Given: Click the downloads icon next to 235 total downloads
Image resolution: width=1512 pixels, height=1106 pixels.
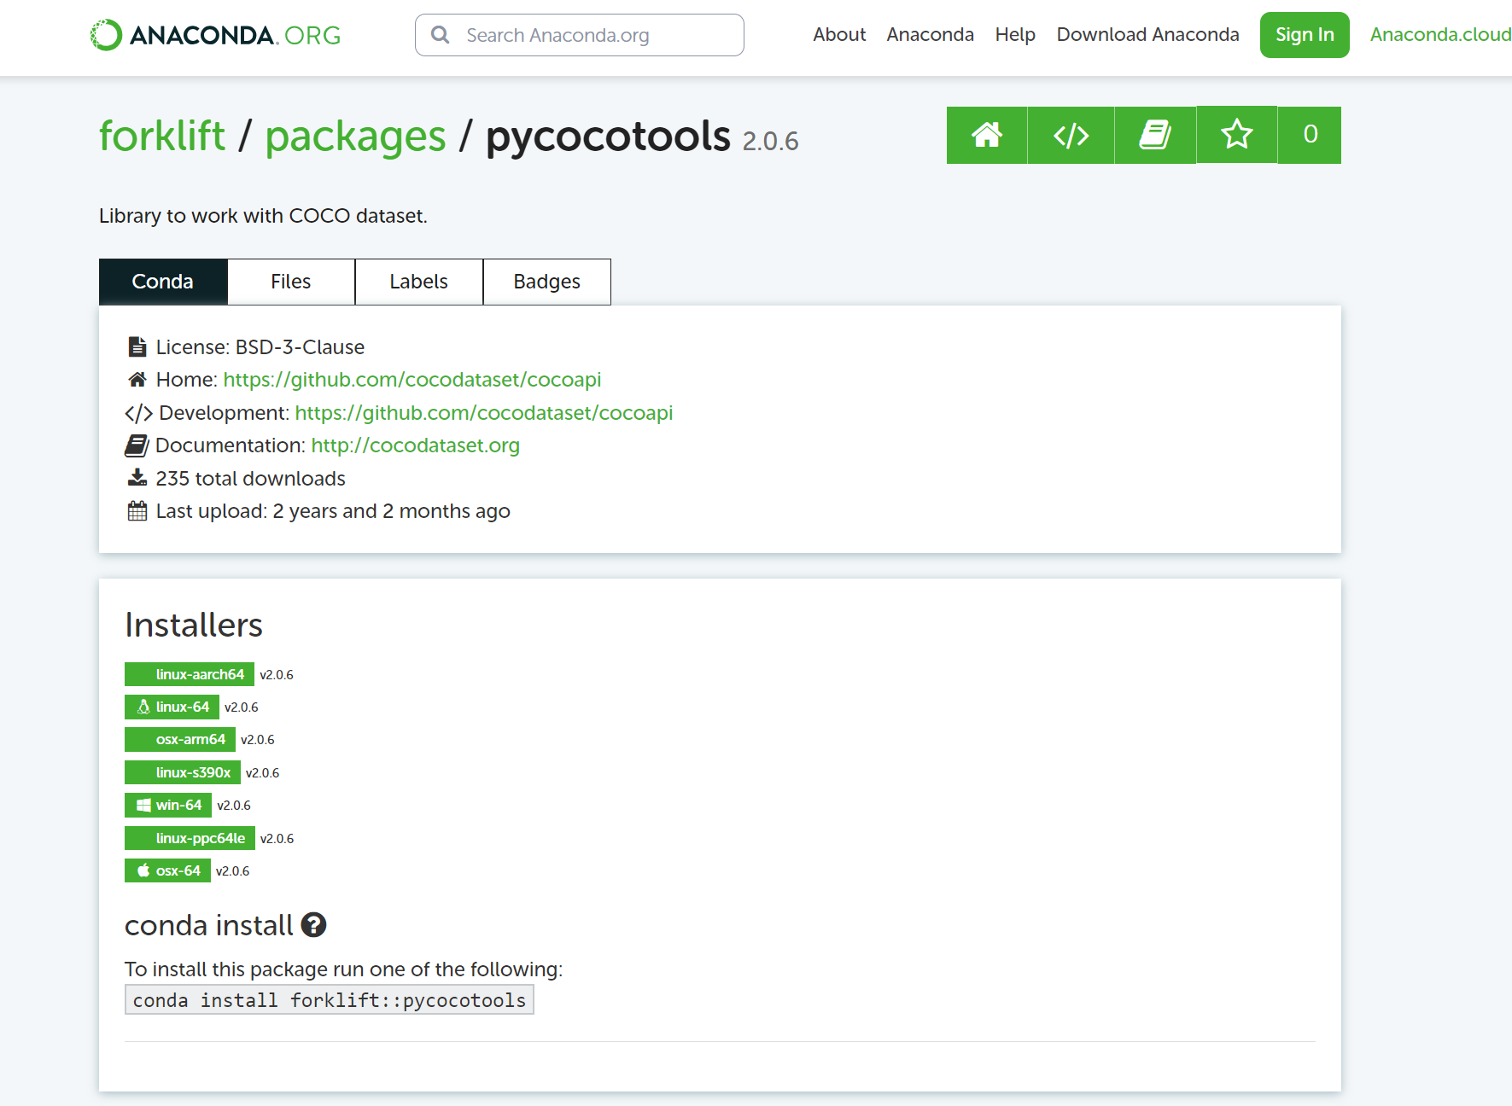Looking at the screenshot, I should [x=136, y=478].
